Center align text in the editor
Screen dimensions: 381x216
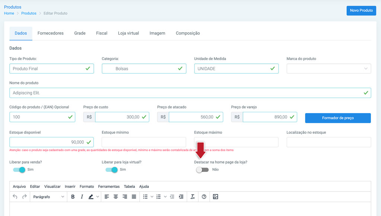(116, 197)
